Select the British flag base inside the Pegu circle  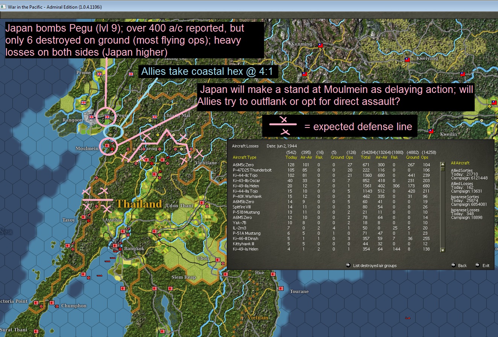pos(107,117)
